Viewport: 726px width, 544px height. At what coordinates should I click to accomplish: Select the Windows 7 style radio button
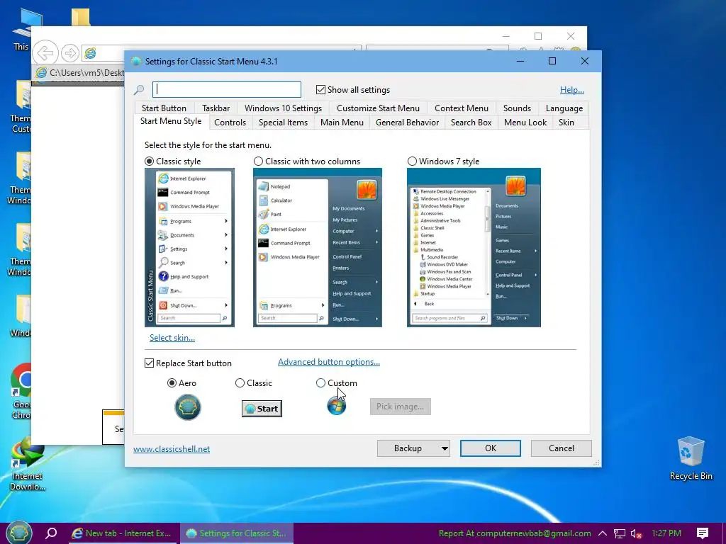tap(412, 161)
